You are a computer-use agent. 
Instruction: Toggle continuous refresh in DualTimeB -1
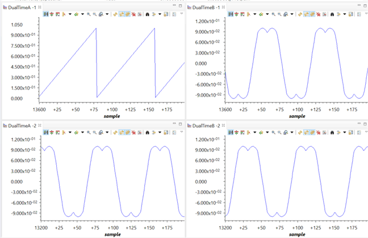click(306, 14)
